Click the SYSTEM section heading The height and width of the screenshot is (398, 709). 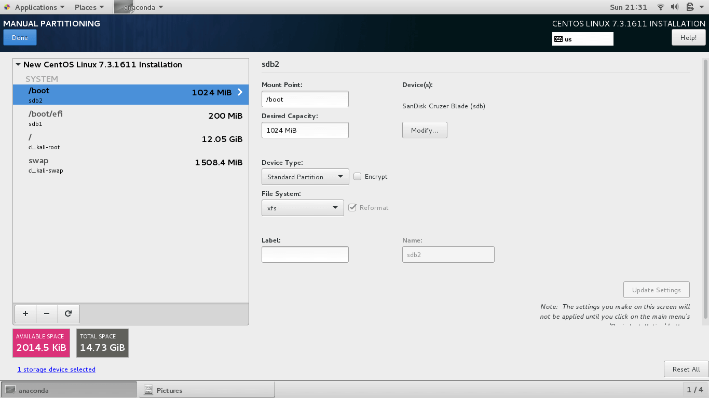tap(42, 79)
